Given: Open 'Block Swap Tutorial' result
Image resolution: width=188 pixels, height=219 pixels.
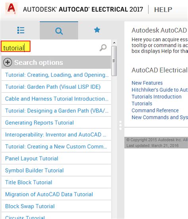Looking at the screenshot, I should click(56, 206).
